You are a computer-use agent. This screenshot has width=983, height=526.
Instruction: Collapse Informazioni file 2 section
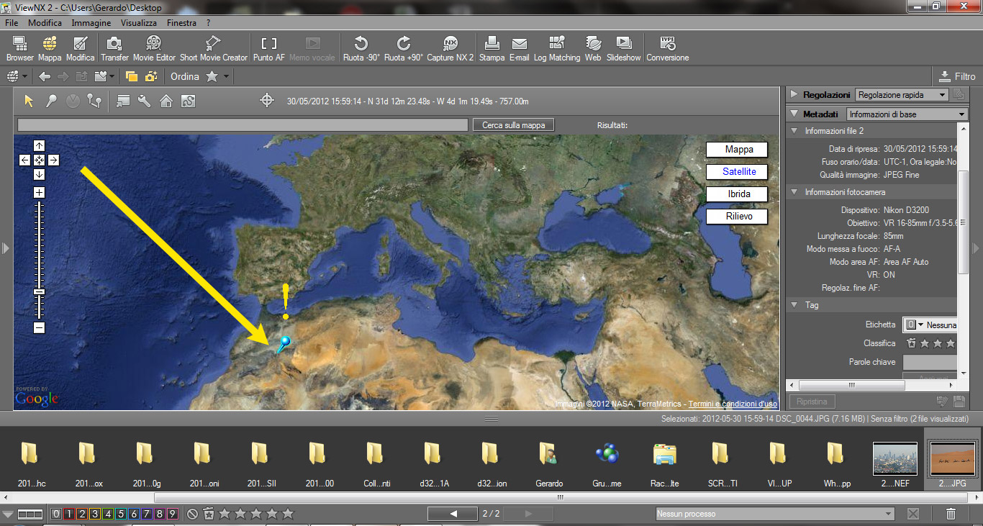click(x=794, y=131)
